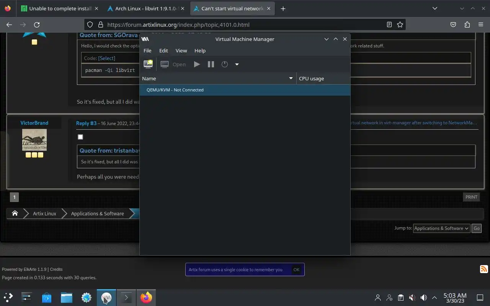Image resolution: width=490 pixels, height=306 pixels.
Task: Expand hidden system tray icons arrow
Action: click(x=434, y=298)
